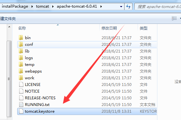The image size is (181, 120).
Task: Select the NOTICE file name
Action: (x=32, y=91)
